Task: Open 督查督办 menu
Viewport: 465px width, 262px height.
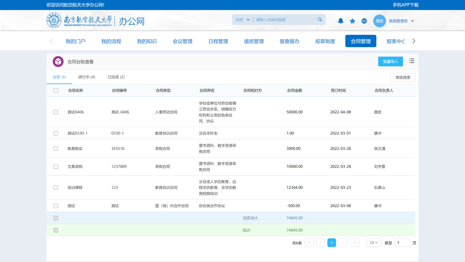Action: click(x=289, y=41)
